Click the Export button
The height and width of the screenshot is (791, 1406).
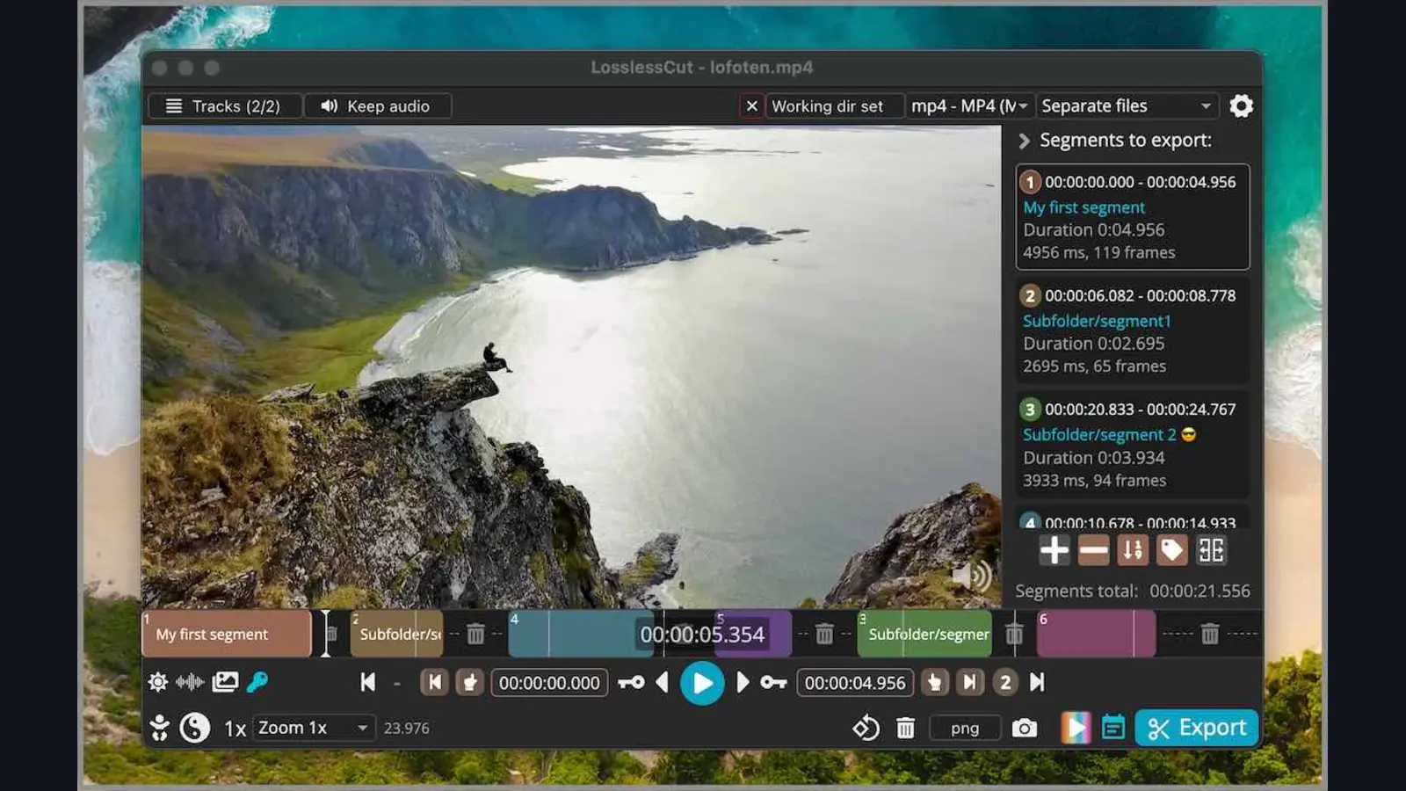pyautogui.click(x=1197, y=728)
